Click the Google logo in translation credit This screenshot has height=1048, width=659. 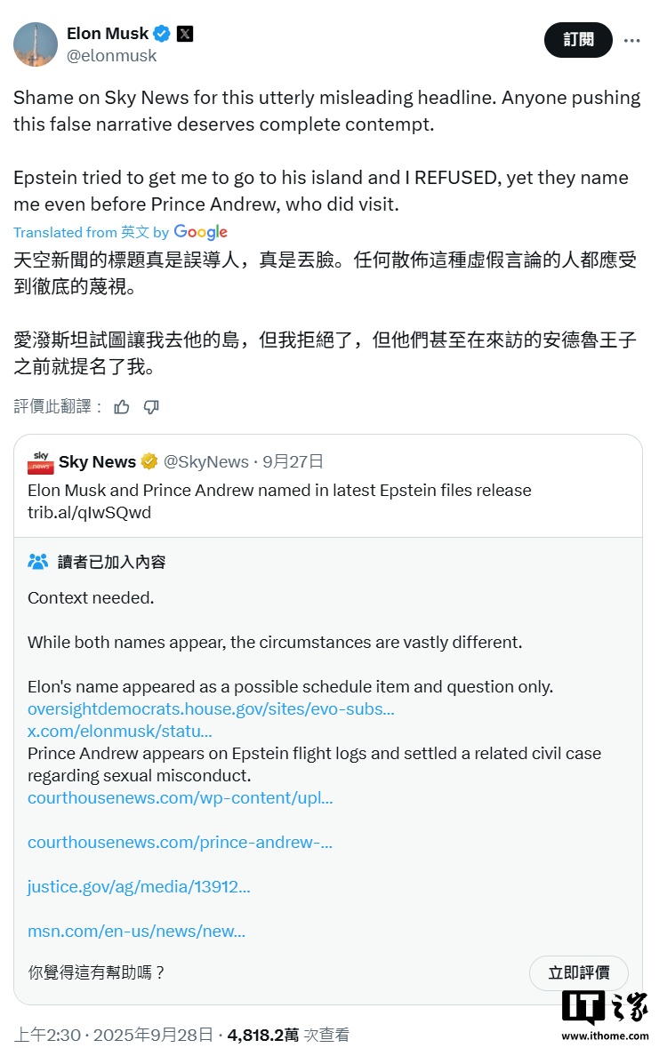[x=201, y=232]
